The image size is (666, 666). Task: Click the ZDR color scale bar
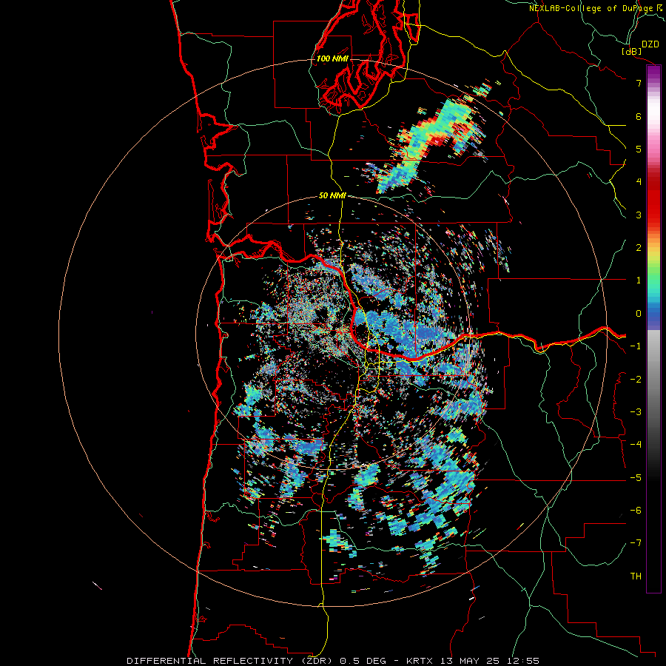pos(653,329)
